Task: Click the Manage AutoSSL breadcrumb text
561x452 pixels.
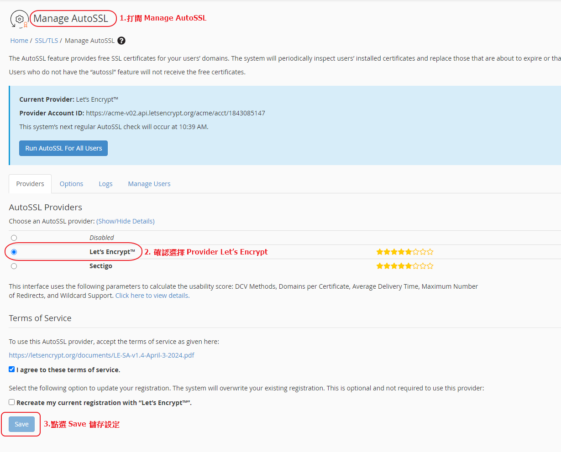Action: click(90, 41)
